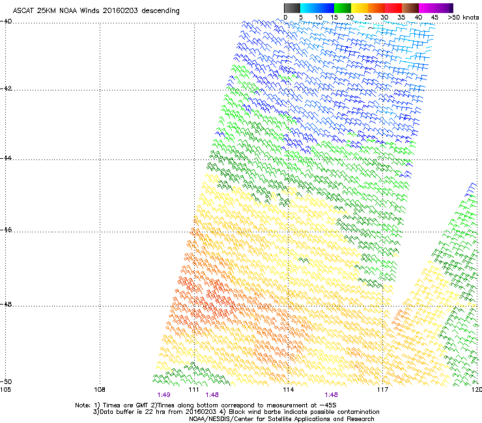
Task: Click the gray 0-5 knots legend swatch
Action: coord(292,8)
